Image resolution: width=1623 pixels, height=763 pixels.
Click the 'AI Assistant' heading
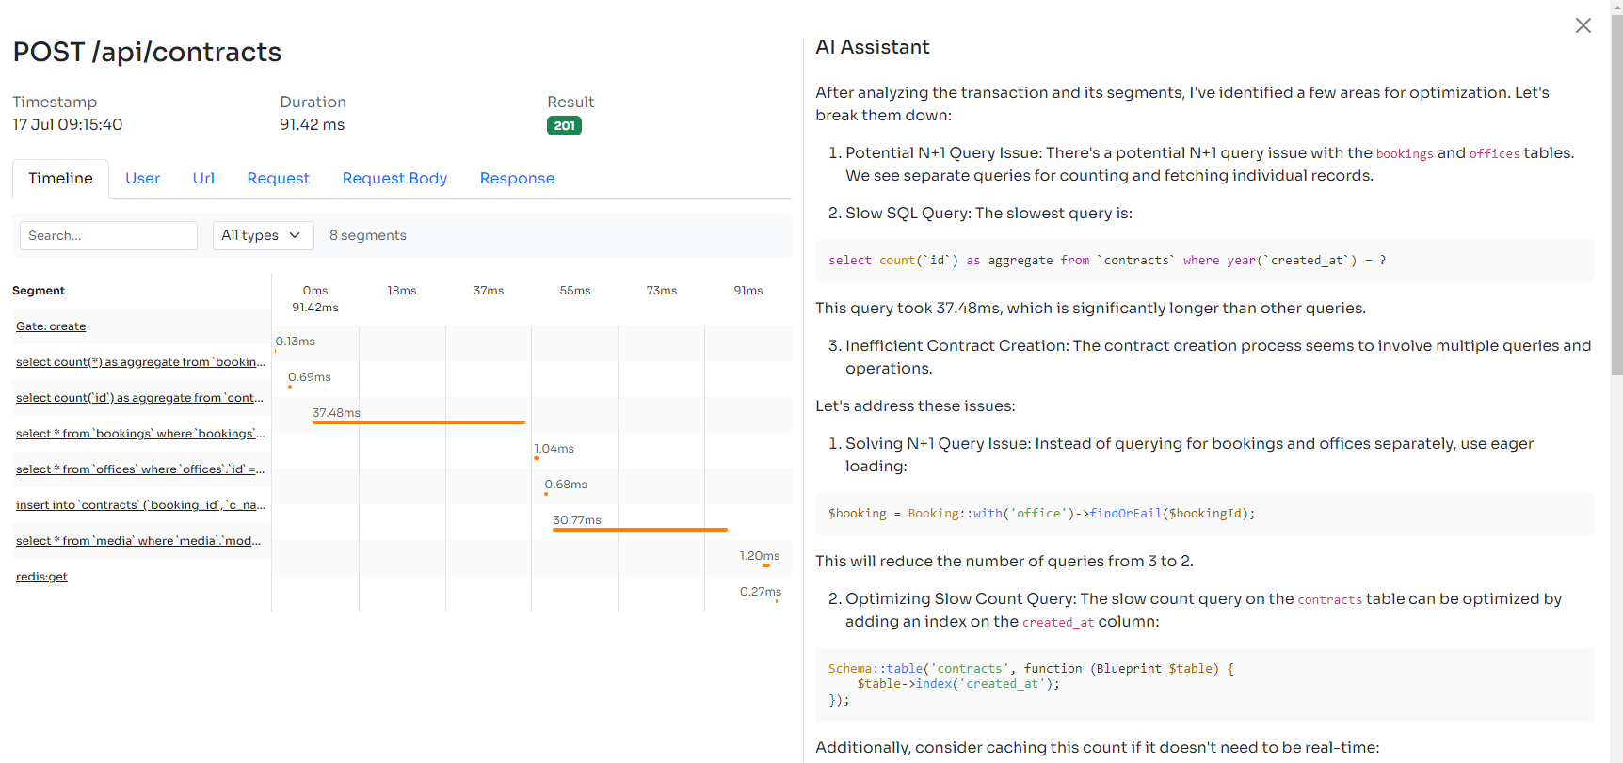pos(873,47)
